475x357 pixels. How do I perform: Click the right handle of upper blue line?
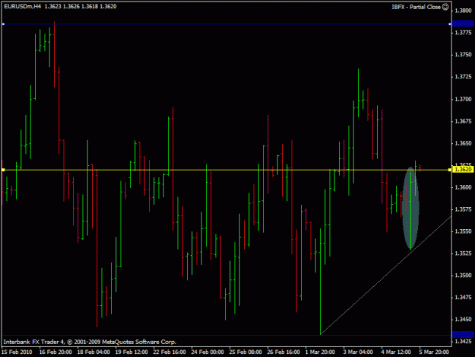[x=450, y=24]
